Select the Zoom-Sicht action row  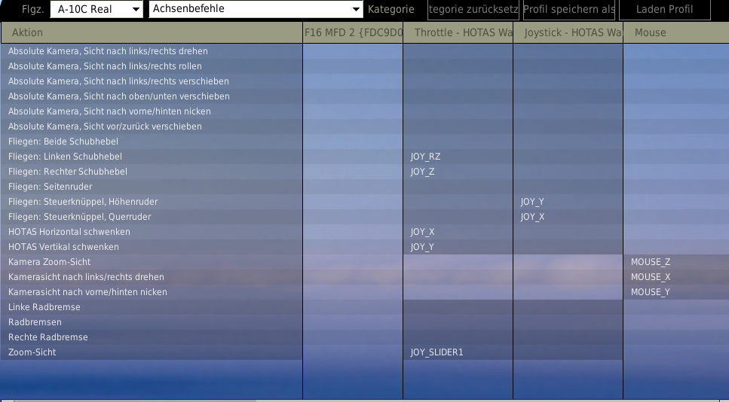click(152, 352)
